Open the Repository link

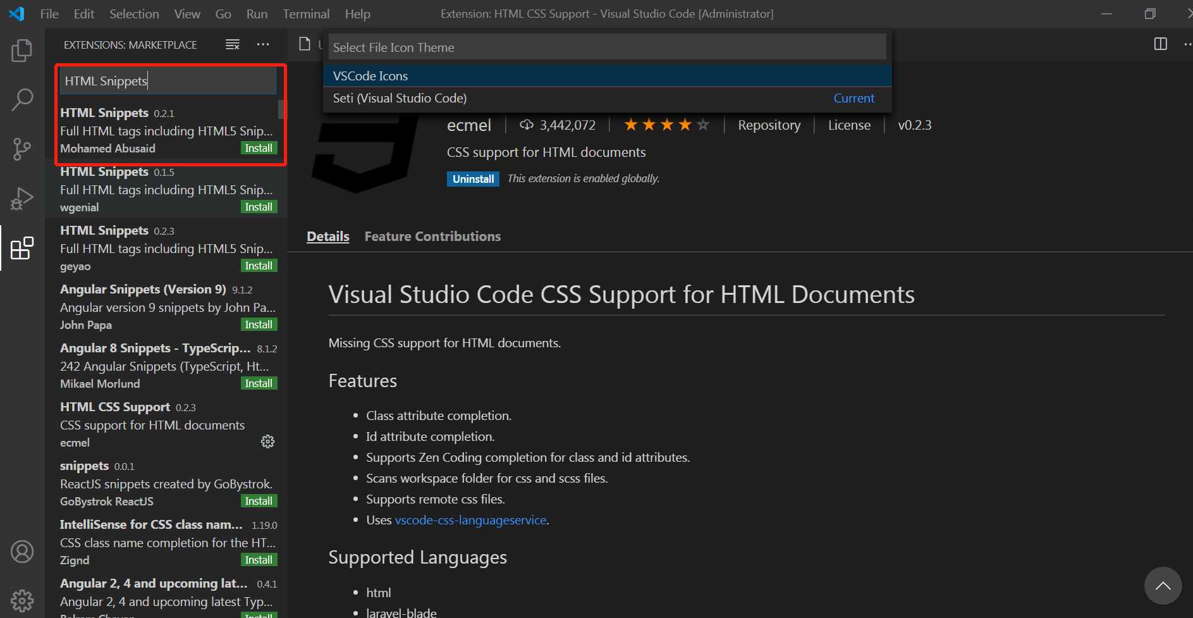769,125
